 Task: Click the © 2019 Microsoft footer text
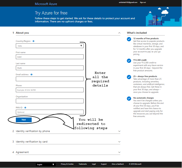[x=135, y=164]
